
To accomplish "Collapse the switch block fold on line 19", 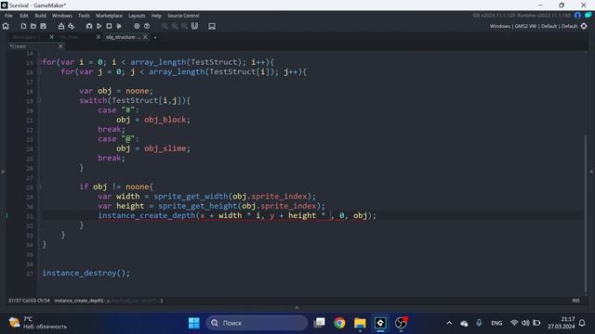I will 40,100.
